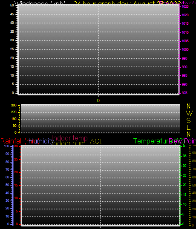196x229 pixels.
Task: Click barometer axis value 1000
Action: click(x=185, y=49)
